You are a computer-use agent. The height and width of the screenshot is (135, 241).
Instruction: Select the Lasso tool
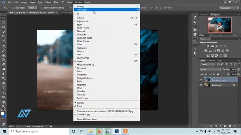point(3,27)
